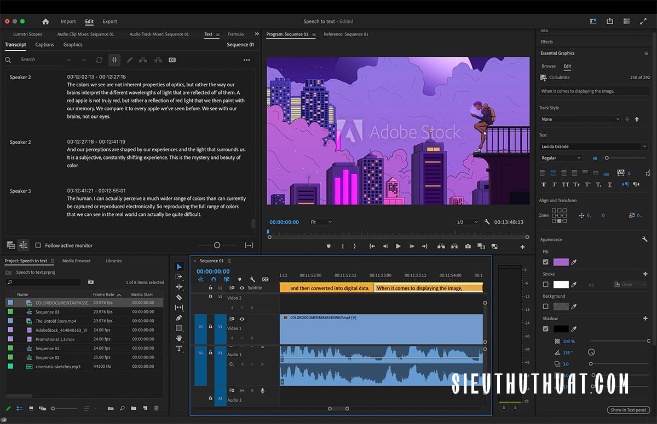The image size is (657, 424).
Task: Switch to the Export workspace tab
Action: tap(109, 21)
